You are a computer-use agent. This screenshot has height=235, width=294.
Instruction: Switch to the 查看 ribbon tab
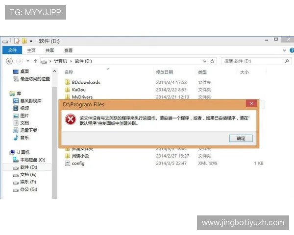68,50
